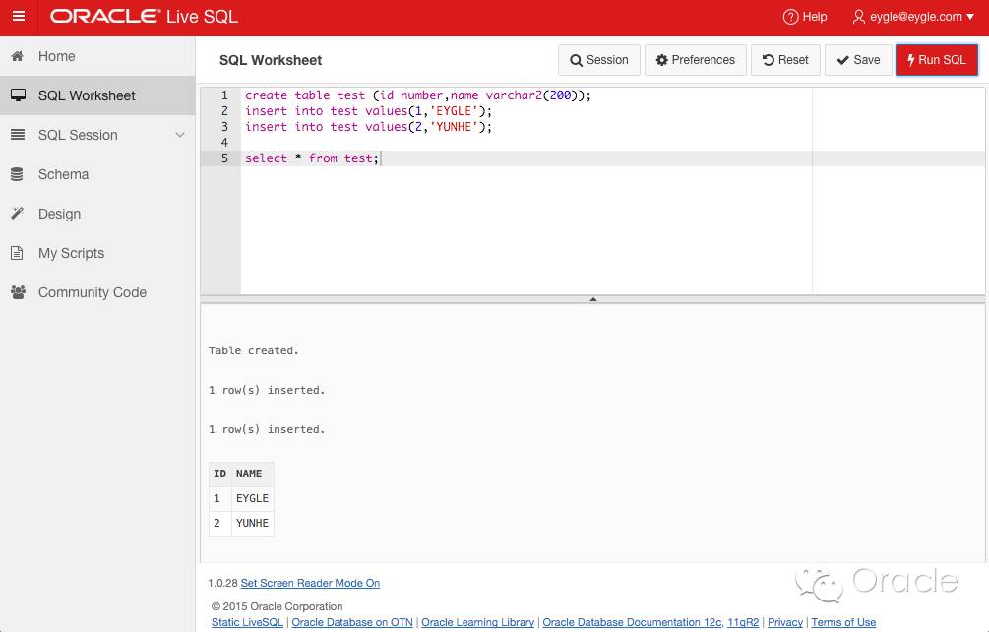Select SQL Worksheet sidebar item
Viewport: 989px width, 632px height.
[x=97, y=95]
